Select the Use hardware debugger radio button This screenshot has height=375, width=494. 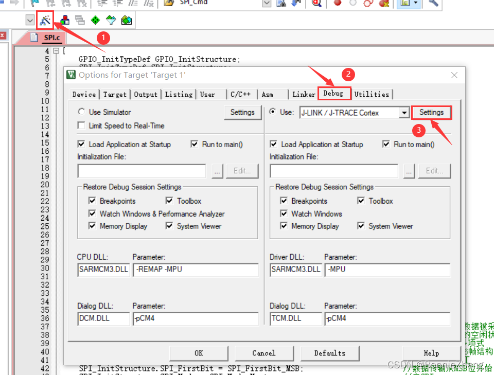(x=273, y=112)
